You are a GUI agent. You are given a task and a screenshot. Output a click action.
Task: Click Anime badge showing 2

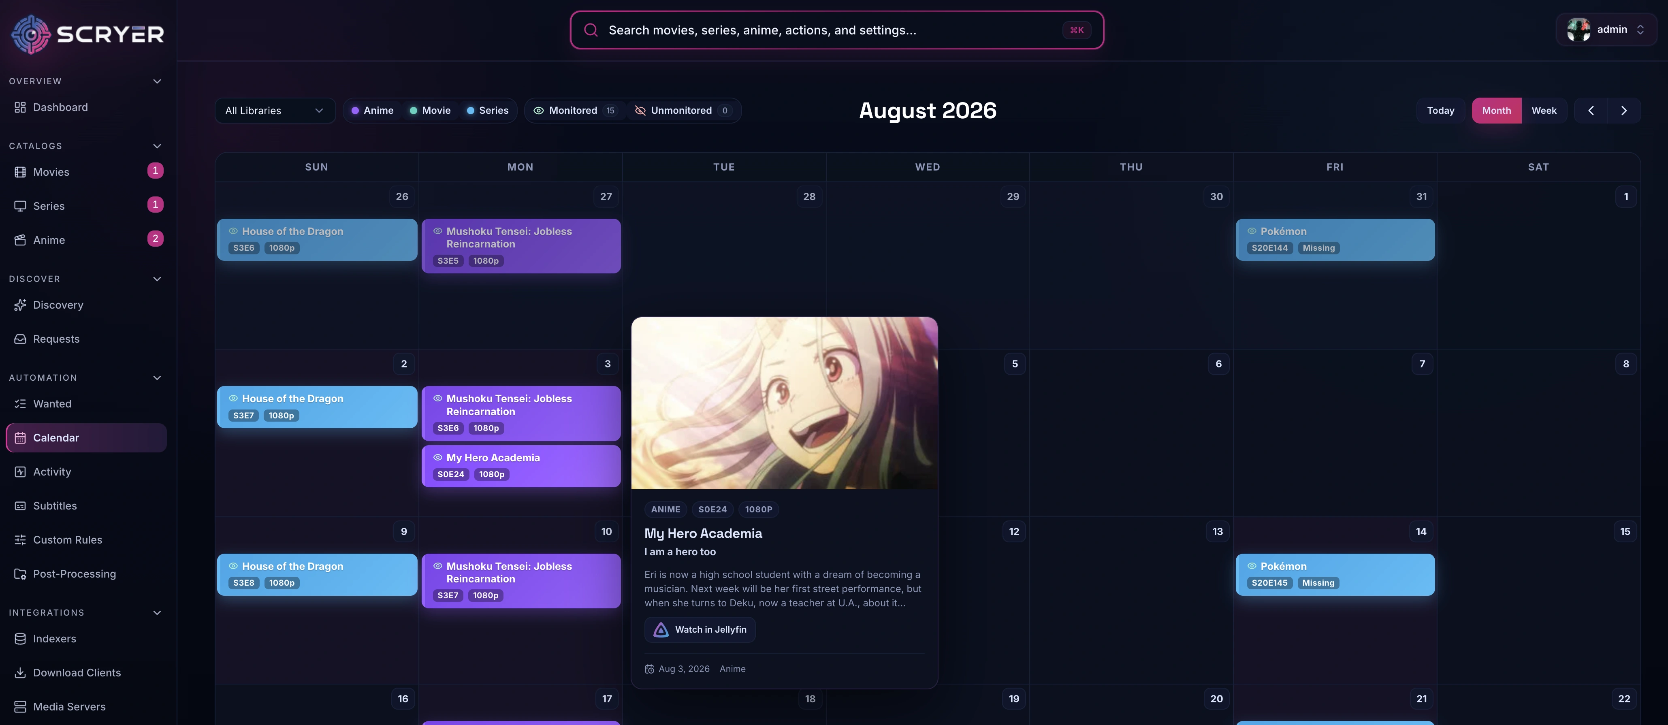156,239
